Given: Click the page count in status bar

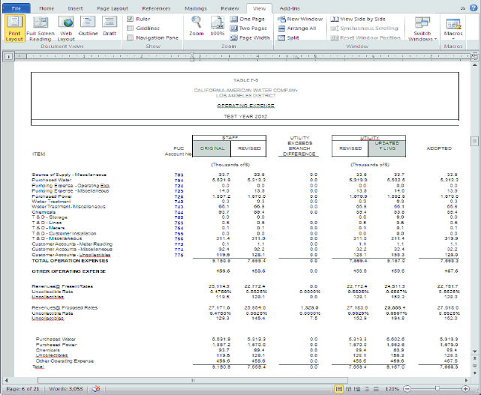Looking at the screenshot, I should tap(23, 390).
